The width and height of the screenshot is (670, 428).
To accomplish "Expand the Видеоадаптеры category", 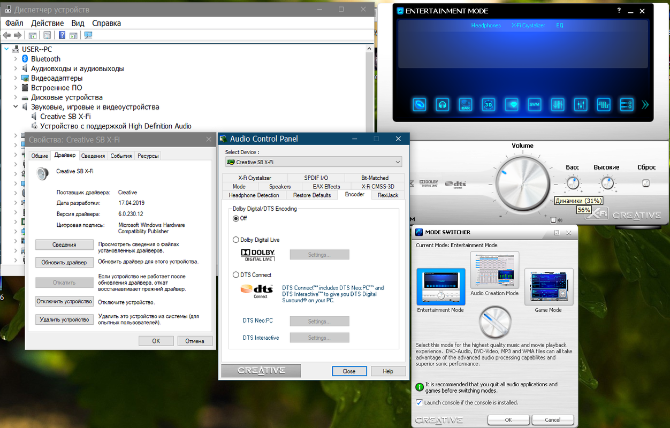I will click(x=16, y=78).
